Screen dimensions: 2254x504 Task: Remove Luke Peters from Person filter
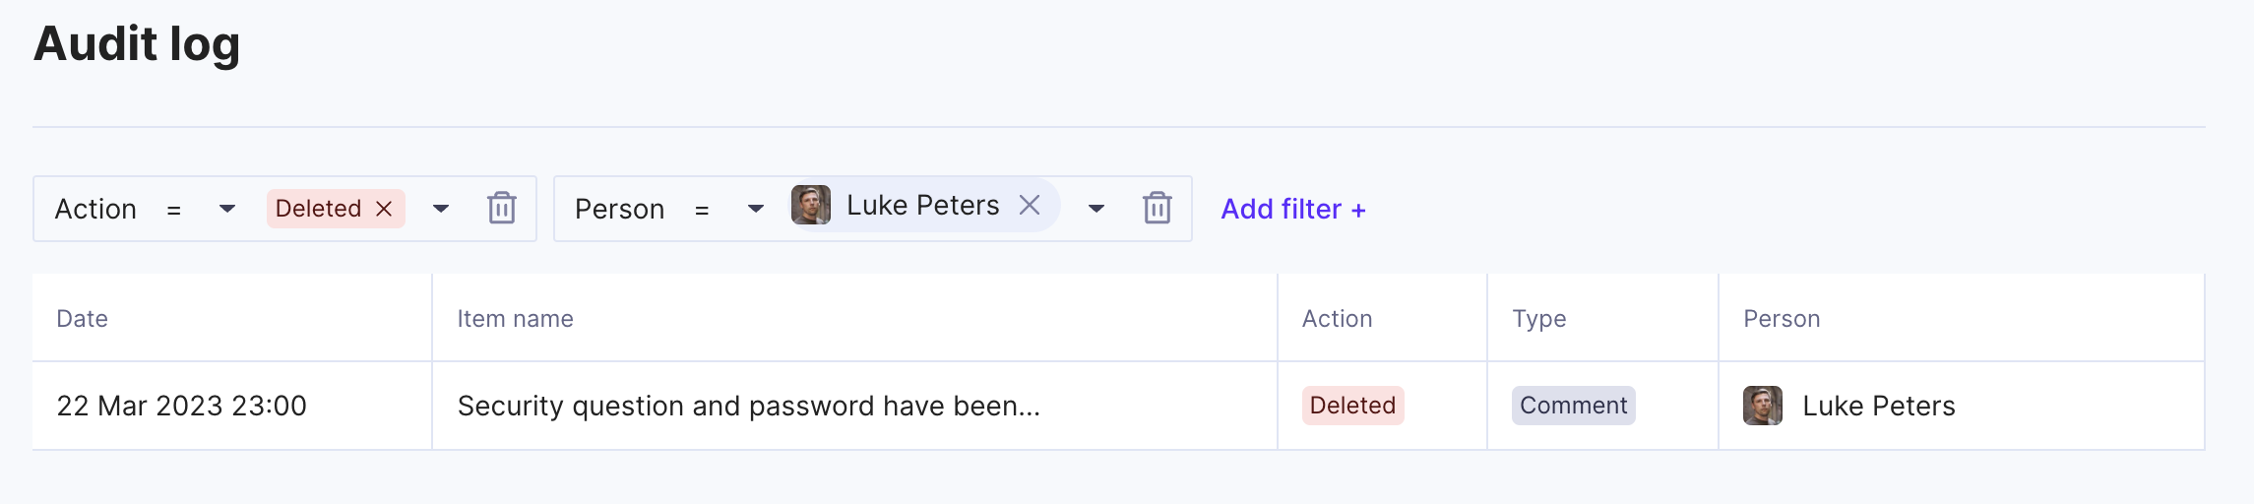point(1030,205)
